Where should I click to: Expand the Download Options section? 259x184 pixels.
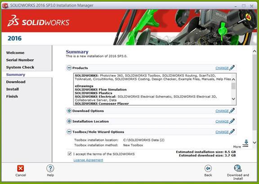coord(69,111)
